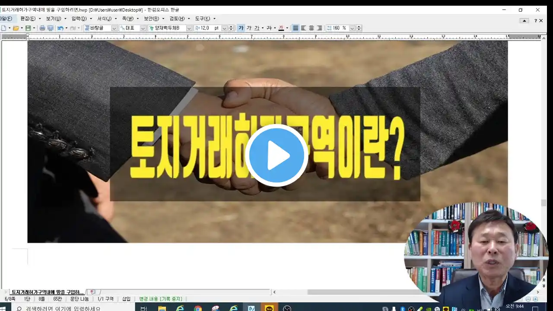The image size is (553, 311).
Task: Select right alignment
Action: (x=319, y=28)
